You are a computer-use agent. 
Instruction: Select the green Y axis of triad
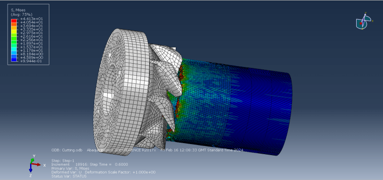coord(32,161)
